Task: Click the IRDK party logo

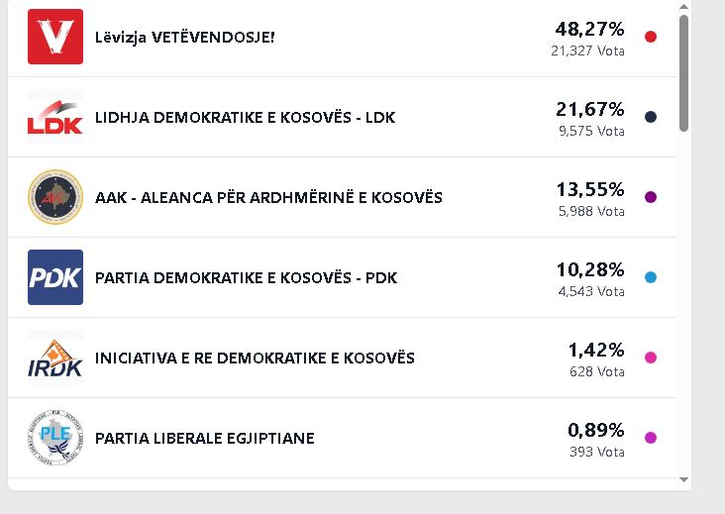Action: point(55,358)
